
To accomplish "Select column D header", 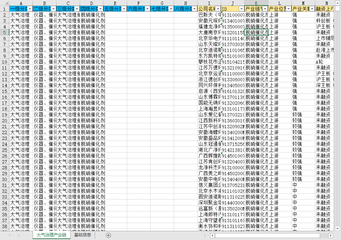I will [x=91, y=3].
